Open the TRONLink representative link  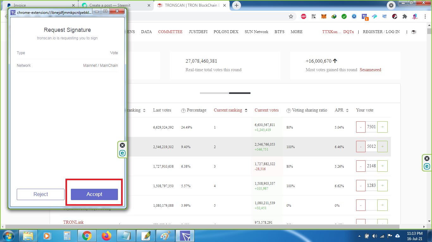click(73, 222)
